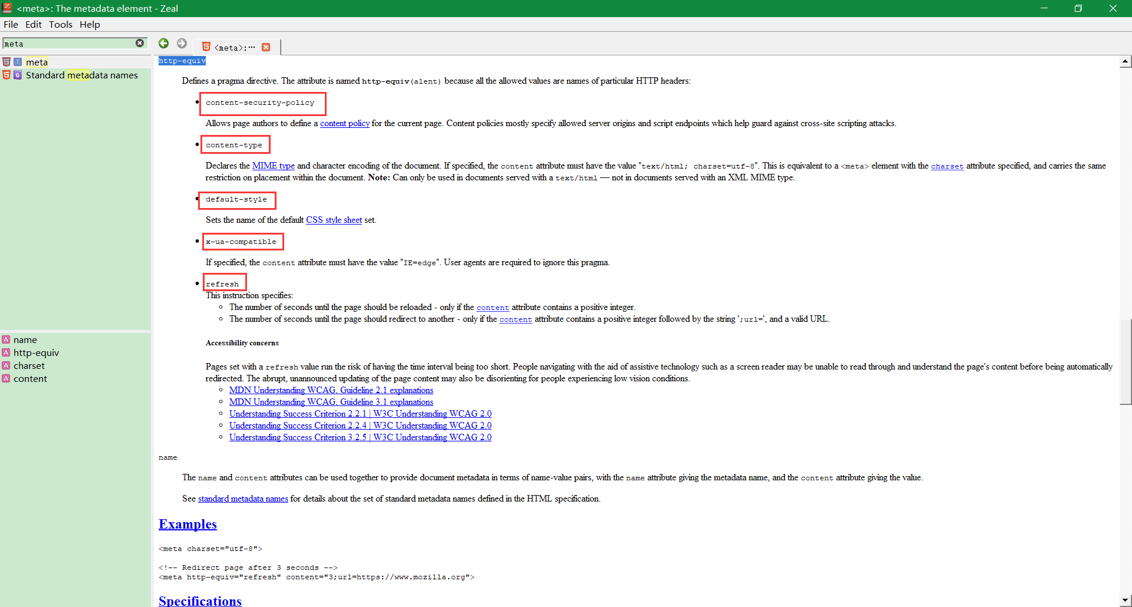Viewport: 1132px width, 607px height.
Task: Click the refresh code text
Action: [222, 284]
